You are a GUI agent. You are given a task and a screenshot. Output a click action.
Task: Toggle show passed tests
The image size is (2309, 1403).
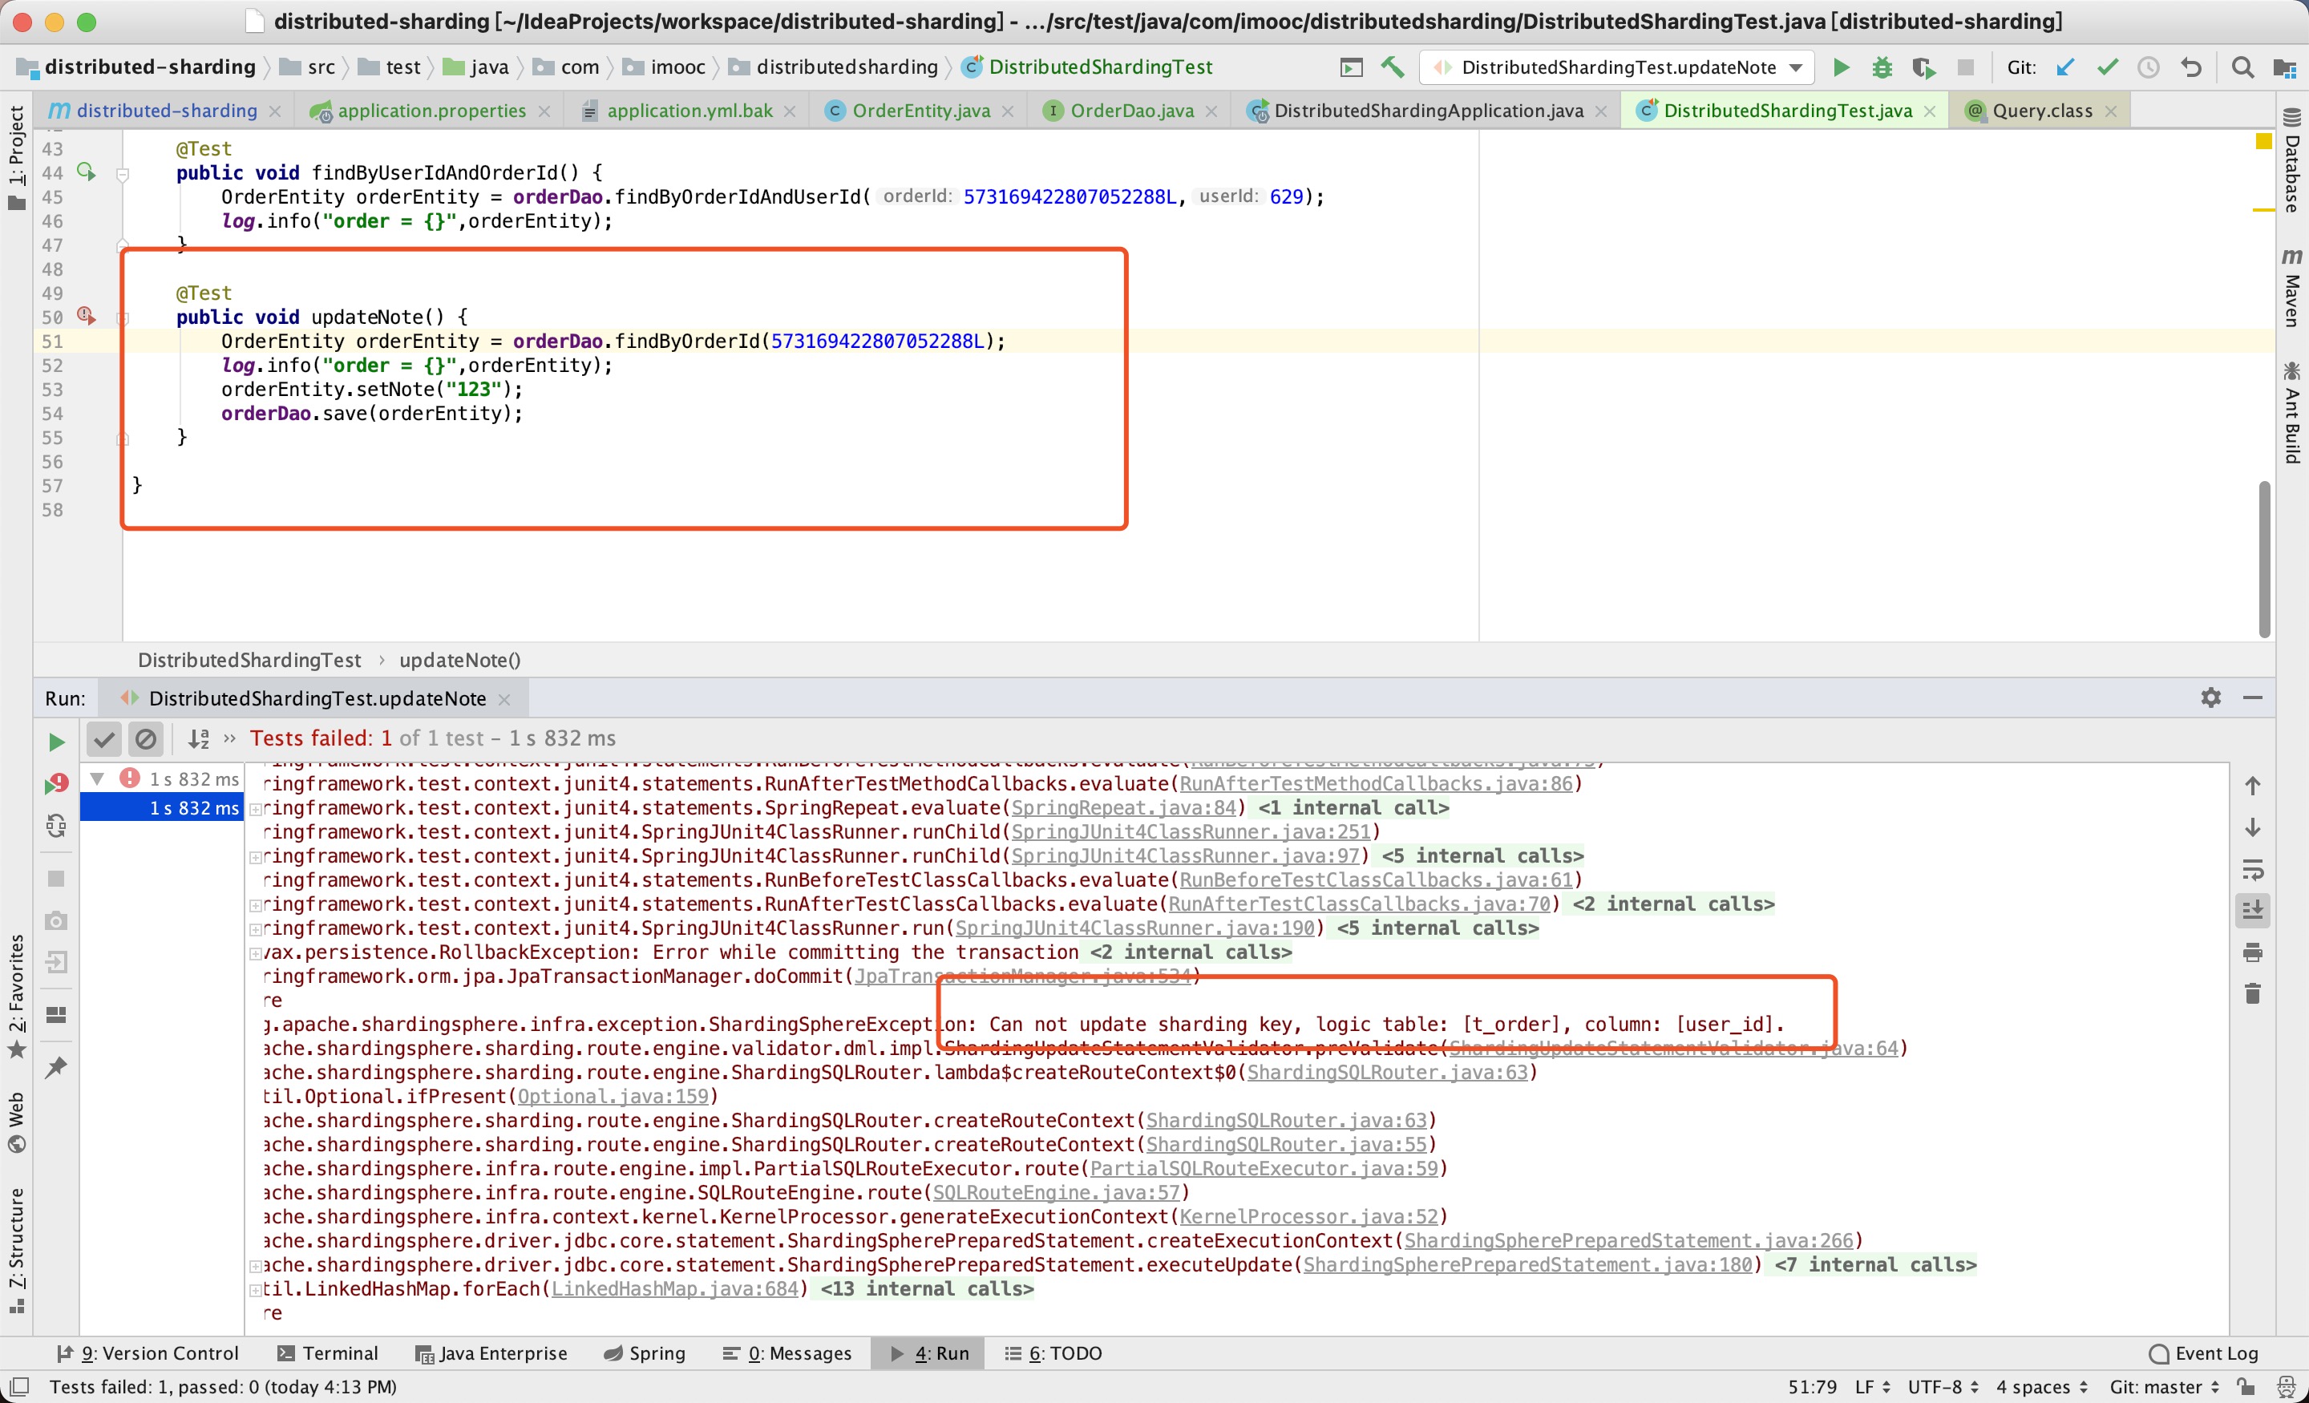click(104, 738)
